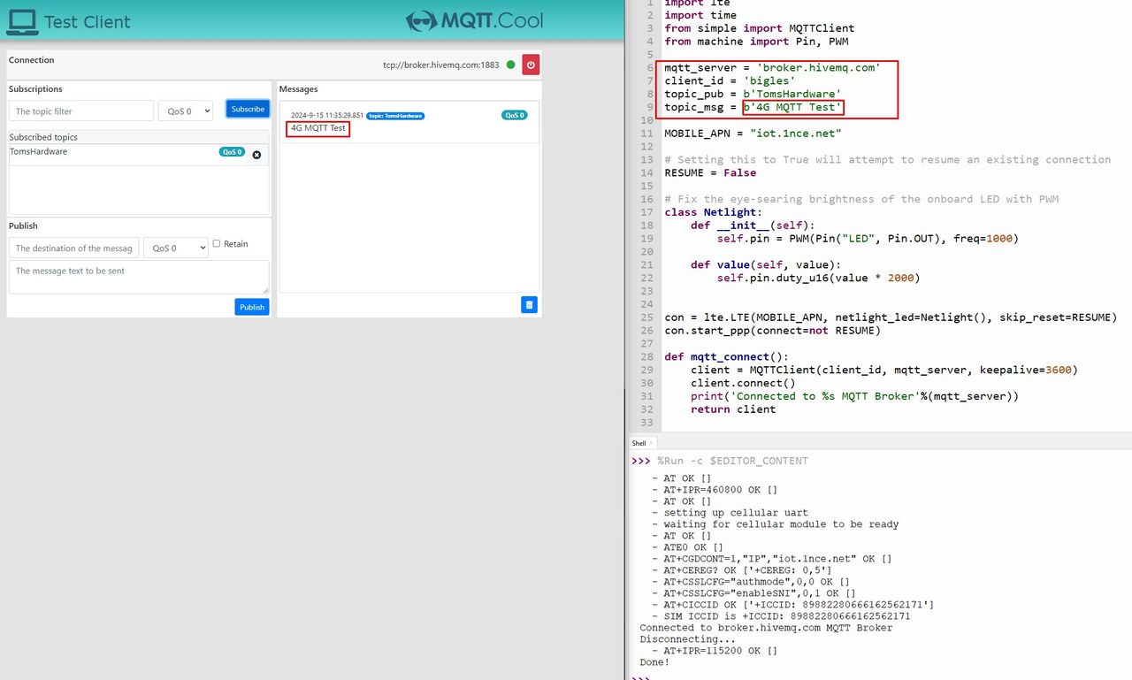This screenshot has height=680, width=1132.
Task: Click the Subscribe button
Action: click(x=248, y=109)
